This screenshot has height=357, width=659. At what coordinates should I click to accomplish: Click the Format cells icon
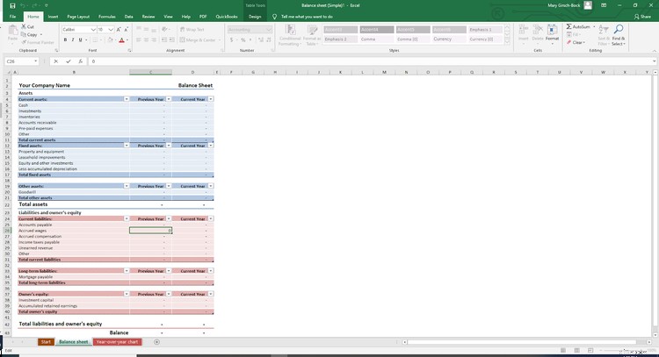(552, 30)
